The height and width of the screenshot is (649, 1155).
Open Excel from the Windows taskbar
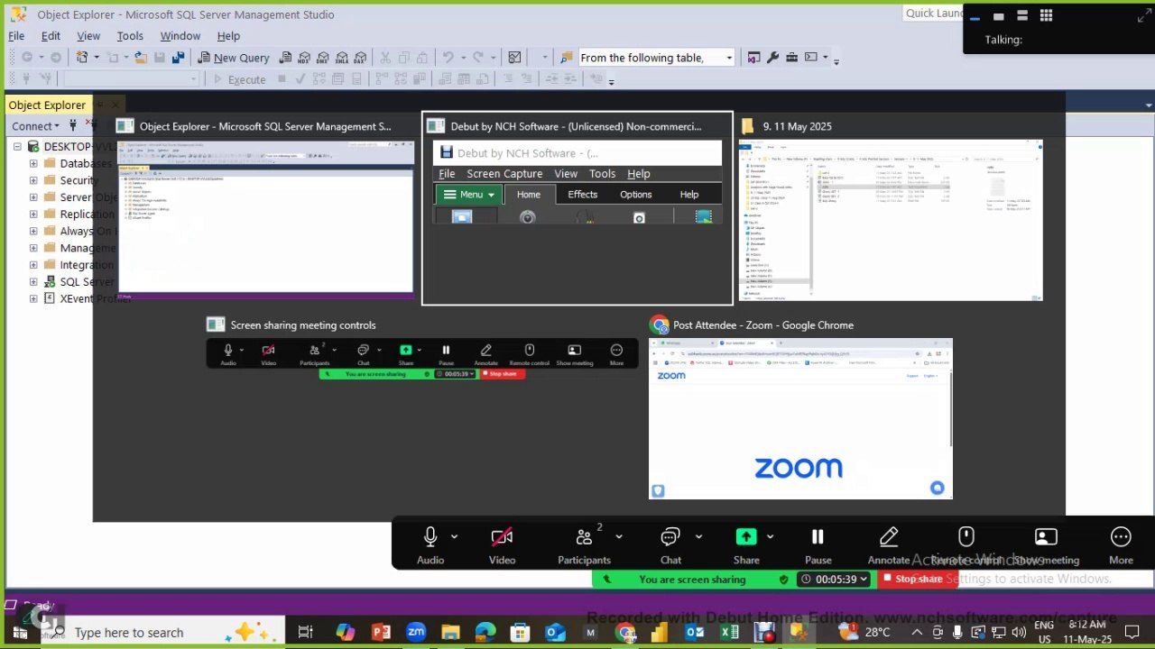click(729, 633)
